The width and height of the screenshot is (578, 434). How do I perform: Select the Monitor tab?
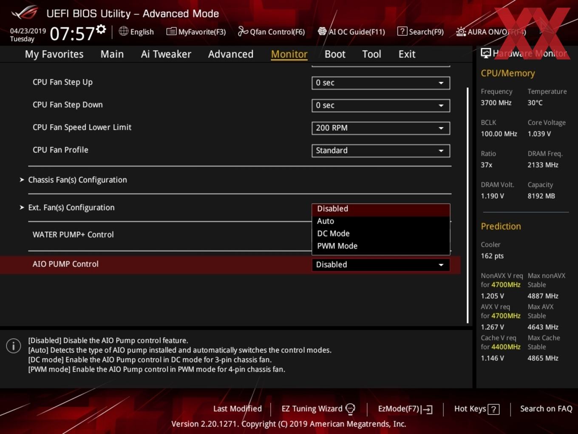(x=289, y=54)
